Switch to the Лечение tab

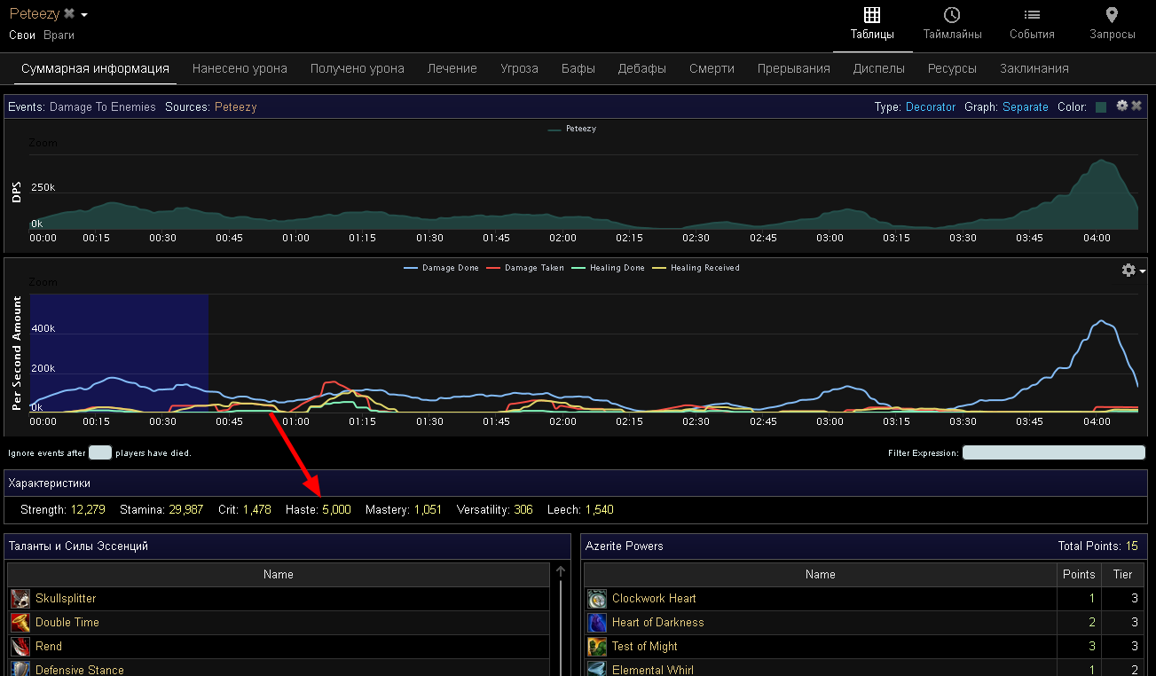tap(452, 68)
